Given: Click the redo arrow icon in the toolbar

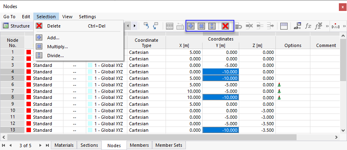Looking at the screenshot, I should [156, 26].
